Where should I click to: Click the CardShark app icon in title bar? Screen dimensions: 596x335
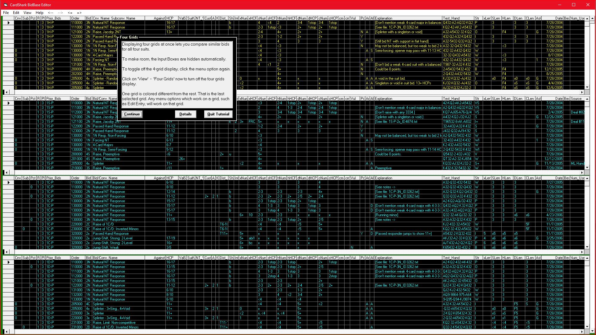5,5
